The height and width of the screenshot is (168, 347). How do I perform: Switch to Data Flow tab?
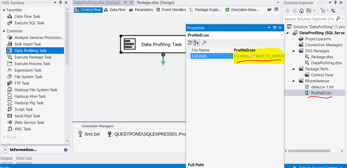115,10
